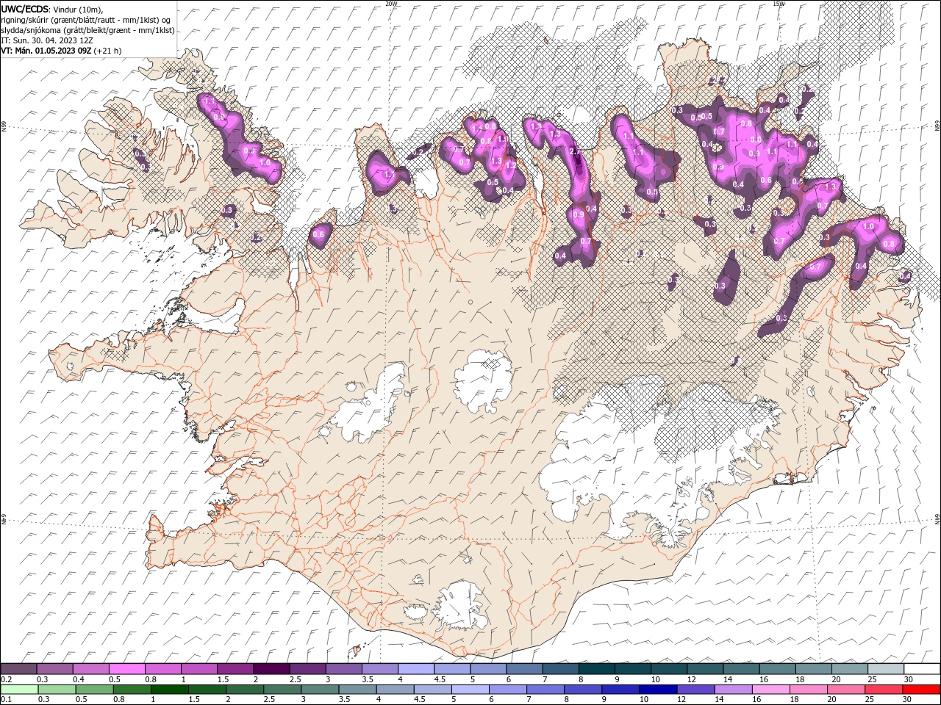Click the '2.7' snowfall value on the map

pyautogui.click(x=574, y=151)
